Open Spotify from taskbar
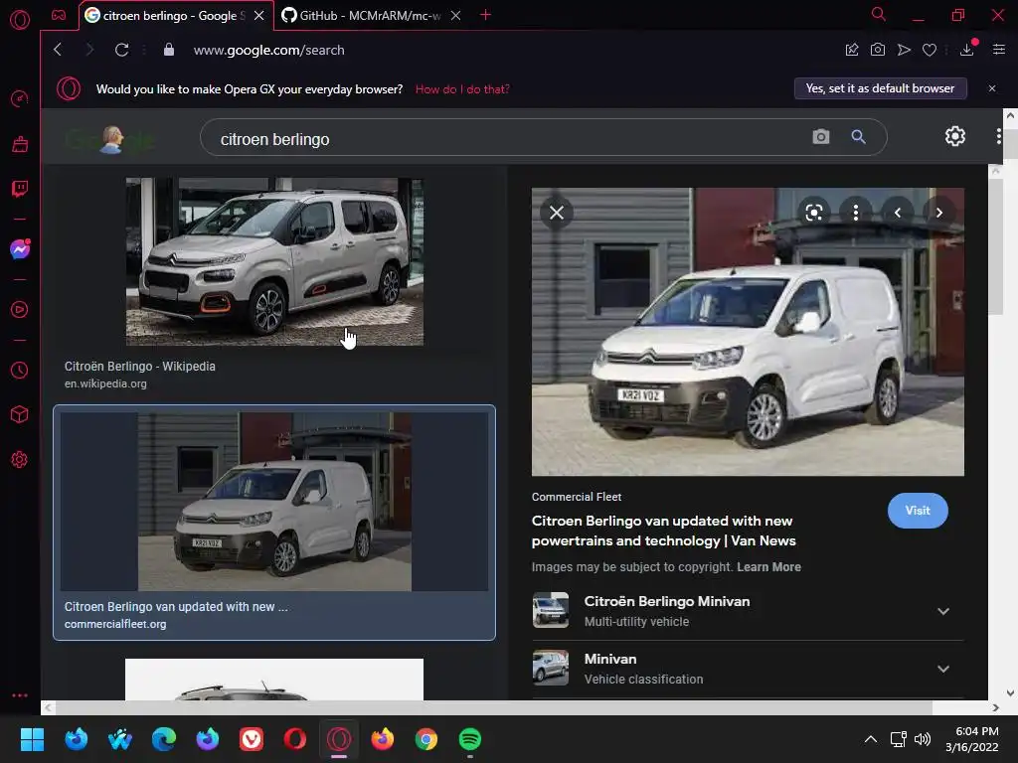This screenshot has height=763, width=1018. (x=470, y=739)
